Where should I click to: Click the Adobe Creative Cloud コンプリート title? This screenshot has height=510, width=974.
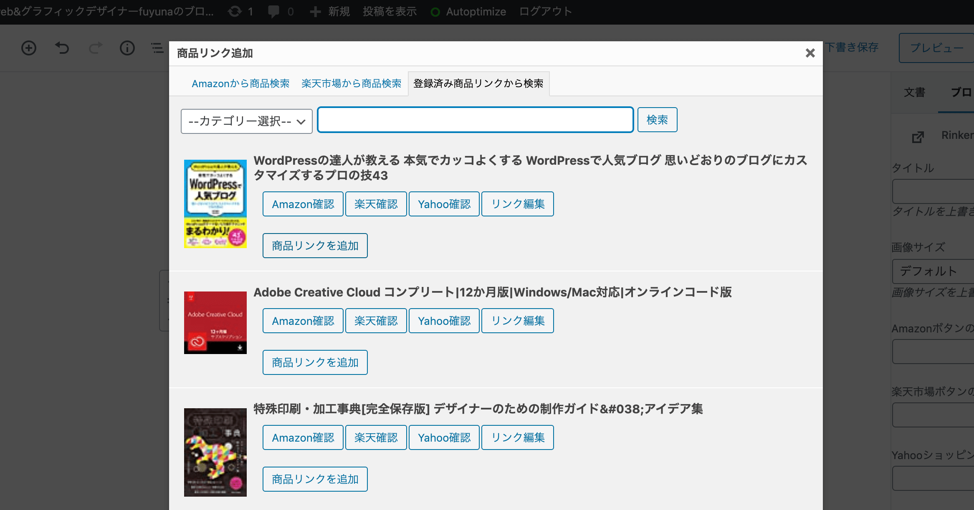[x=493, y=292]
